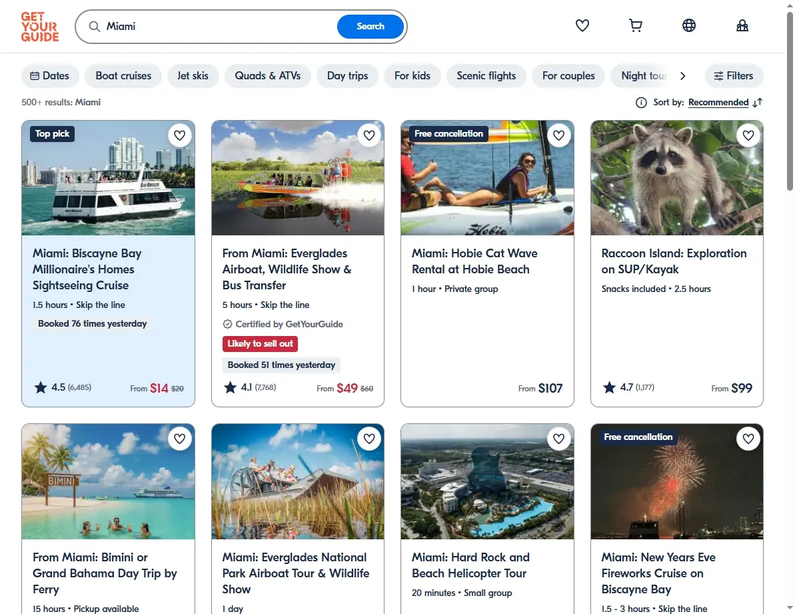Open the language globe icon
Screen dimensions: 795x614
[x=688, y=25]
